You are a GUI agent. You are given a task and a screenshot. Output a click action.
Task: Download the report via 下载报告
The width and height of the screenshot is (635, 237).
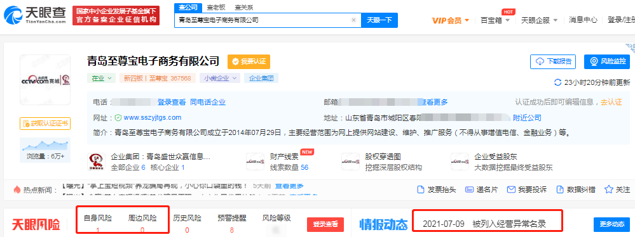(x=553, y=61)
